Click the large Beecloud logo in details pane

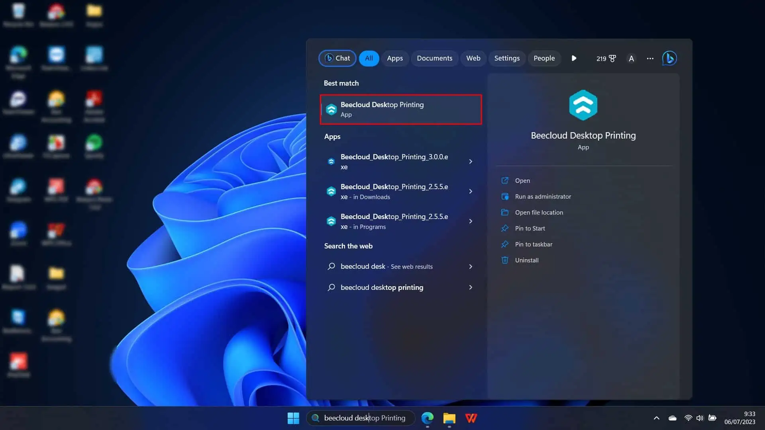click(583, 105)
